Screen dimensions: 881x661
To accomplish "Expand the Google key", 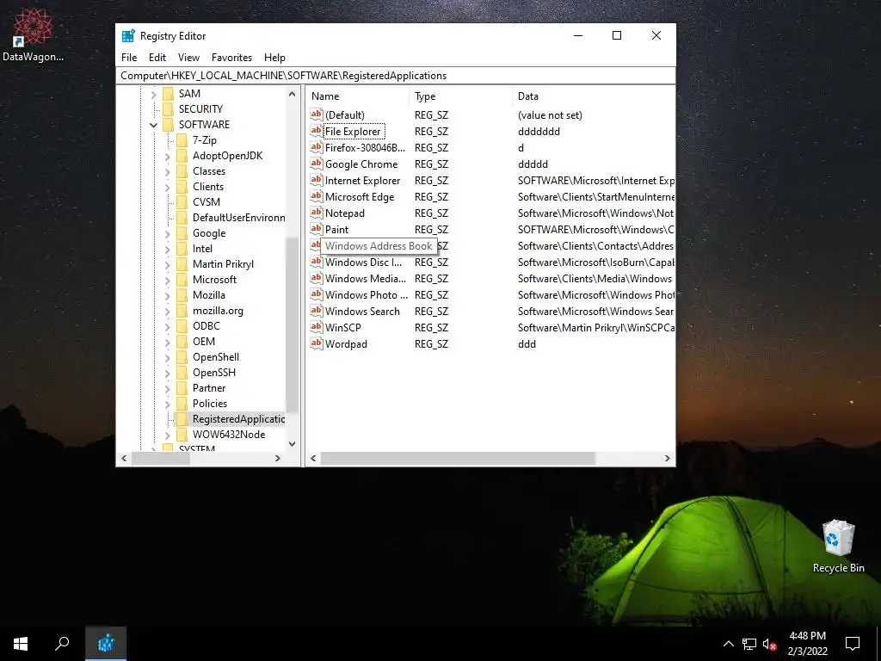I will tap(168, 233).
